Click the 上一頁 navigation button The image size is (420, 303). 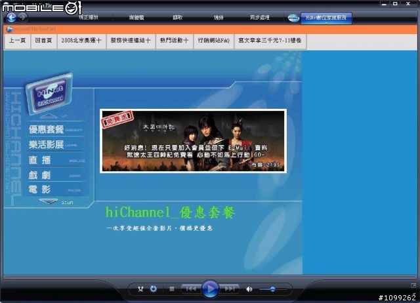(18, 41)
